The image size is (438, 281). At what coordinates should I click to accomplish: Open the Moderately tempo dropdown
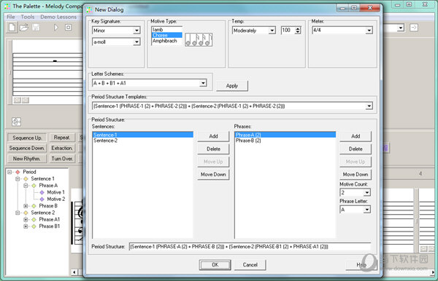[272, 31]
